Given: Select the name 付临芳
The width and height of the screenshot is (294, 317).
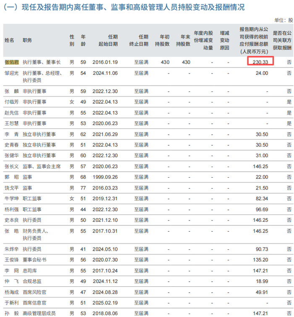Looking at the screenshot, I should (x=12, y=102).
